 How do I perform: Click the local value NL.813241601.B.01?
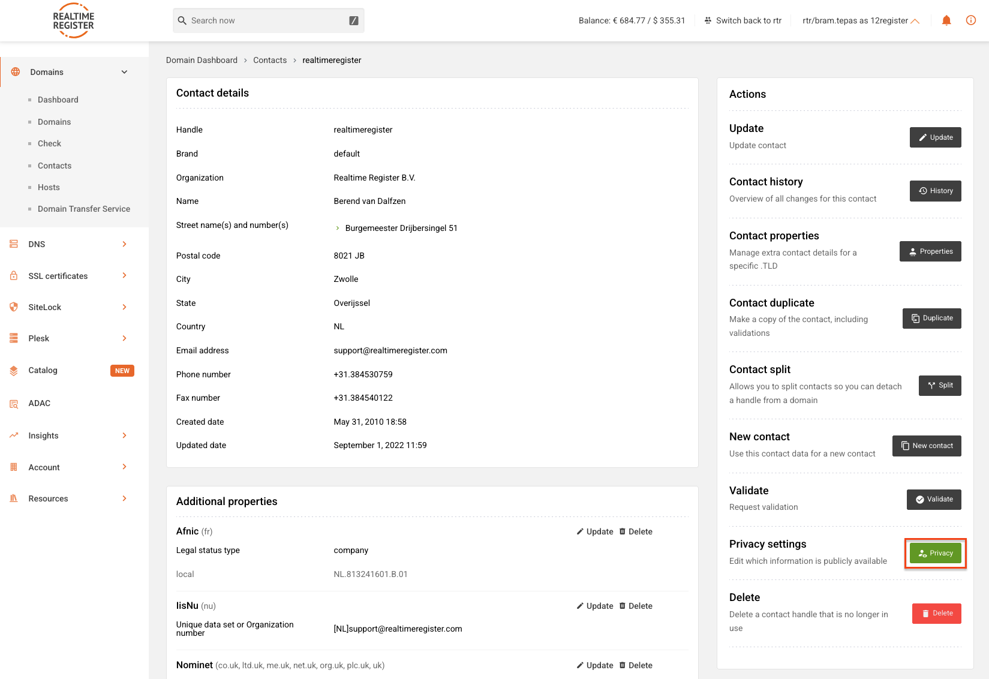click(x=370, y=574)
